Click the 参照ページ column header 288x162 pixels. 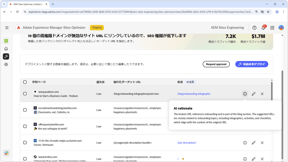pos(39,82)
